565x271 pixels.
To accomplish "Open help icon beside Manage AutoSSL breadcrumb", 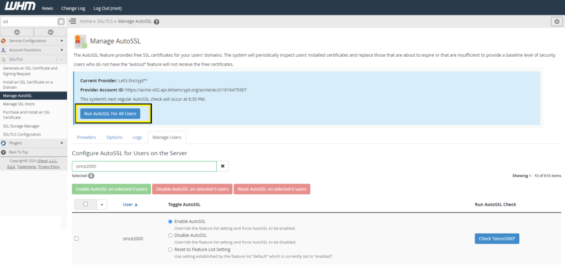I will (x=157, y=22).
